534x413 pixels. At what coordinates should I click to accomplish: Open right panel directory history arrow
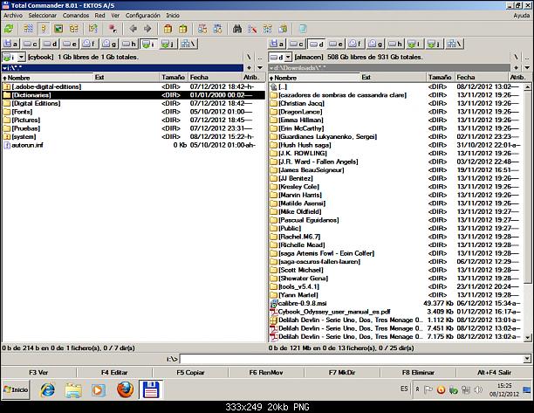527,67
